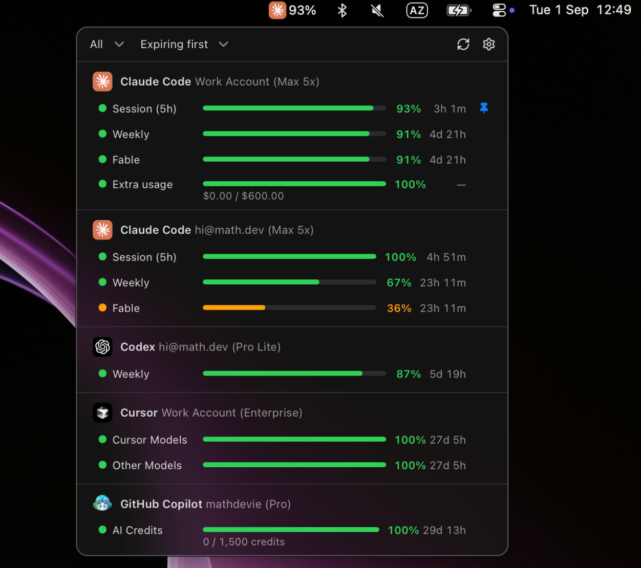The width and height of the screenshot is (641, 568).
Task: Click the 5d 19h reset time
Action: pos(448,374)
